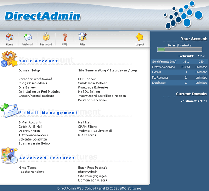Launch phpMyAdmin
The height and width of the screenshot is (191, 209).
click(88, 172)
